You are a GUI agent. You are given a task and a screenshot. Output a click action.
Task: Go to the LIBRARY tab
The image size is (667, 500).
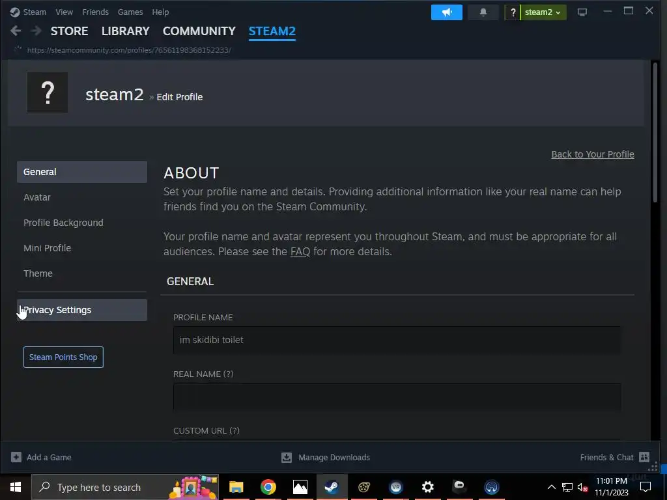tap(126, 31)
